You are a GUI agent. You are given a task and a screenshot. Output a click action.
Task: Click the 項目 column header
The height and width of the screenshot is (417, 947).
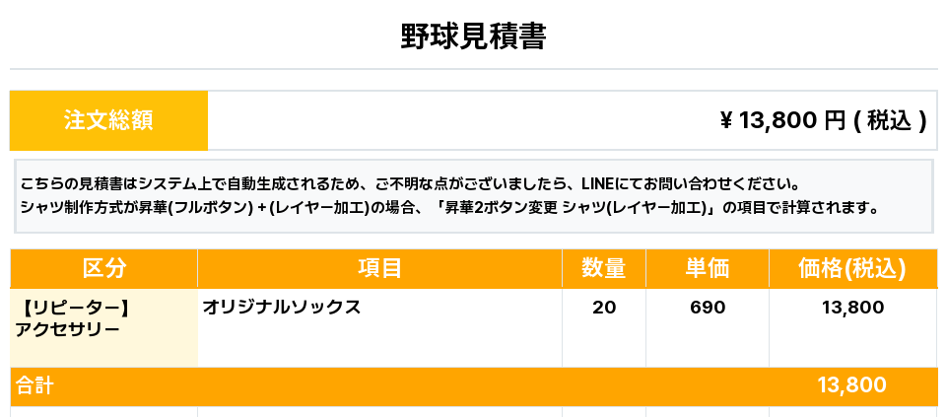pyautogui.click(x=379, y=268)
